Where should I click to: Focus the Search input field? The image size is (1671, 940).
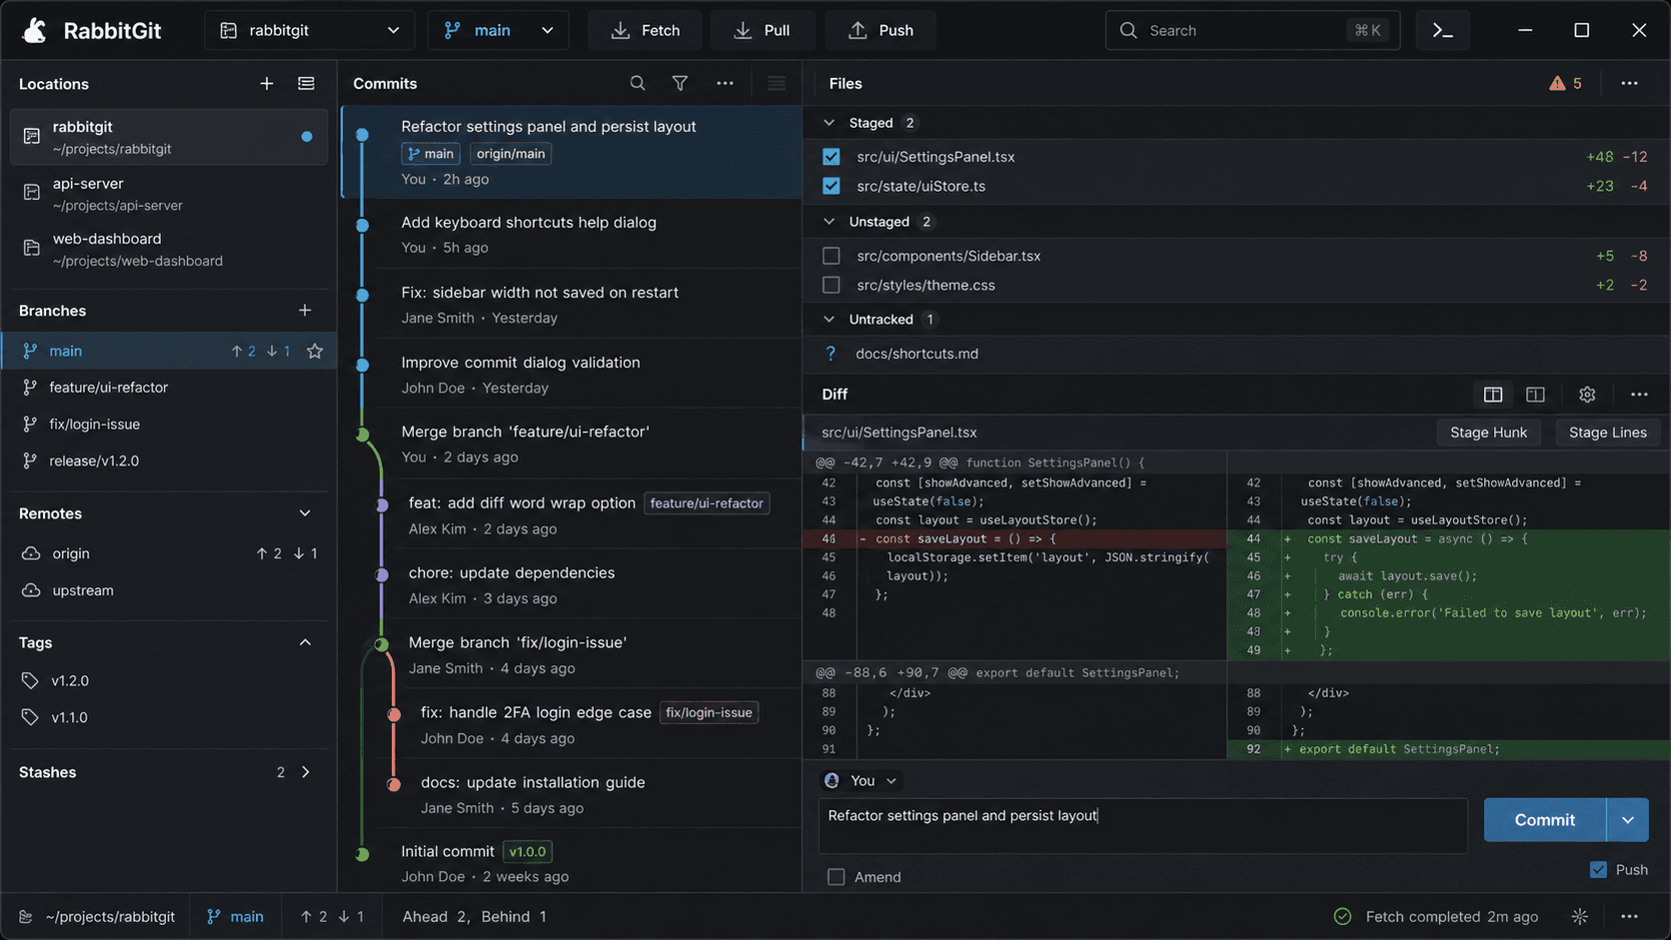click(x=1252, y=30)
